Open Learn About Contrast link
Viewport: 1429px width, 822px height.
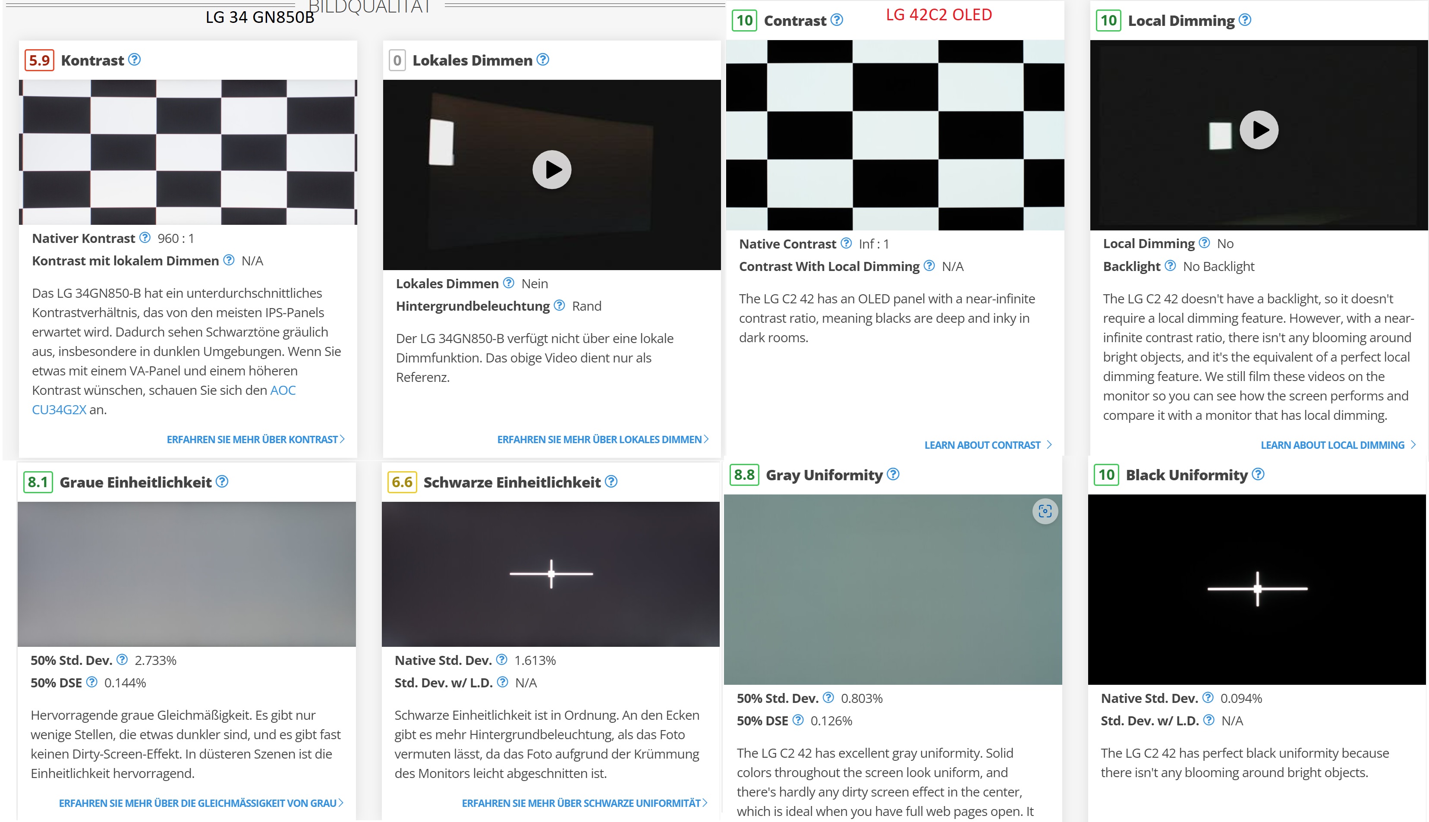pos(987,445)
